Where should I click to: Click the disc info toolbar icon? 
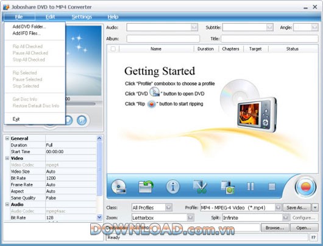[x=173, y=187]
